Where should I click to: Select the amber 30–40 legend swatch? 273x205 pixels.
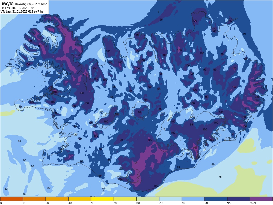(79, 199)
